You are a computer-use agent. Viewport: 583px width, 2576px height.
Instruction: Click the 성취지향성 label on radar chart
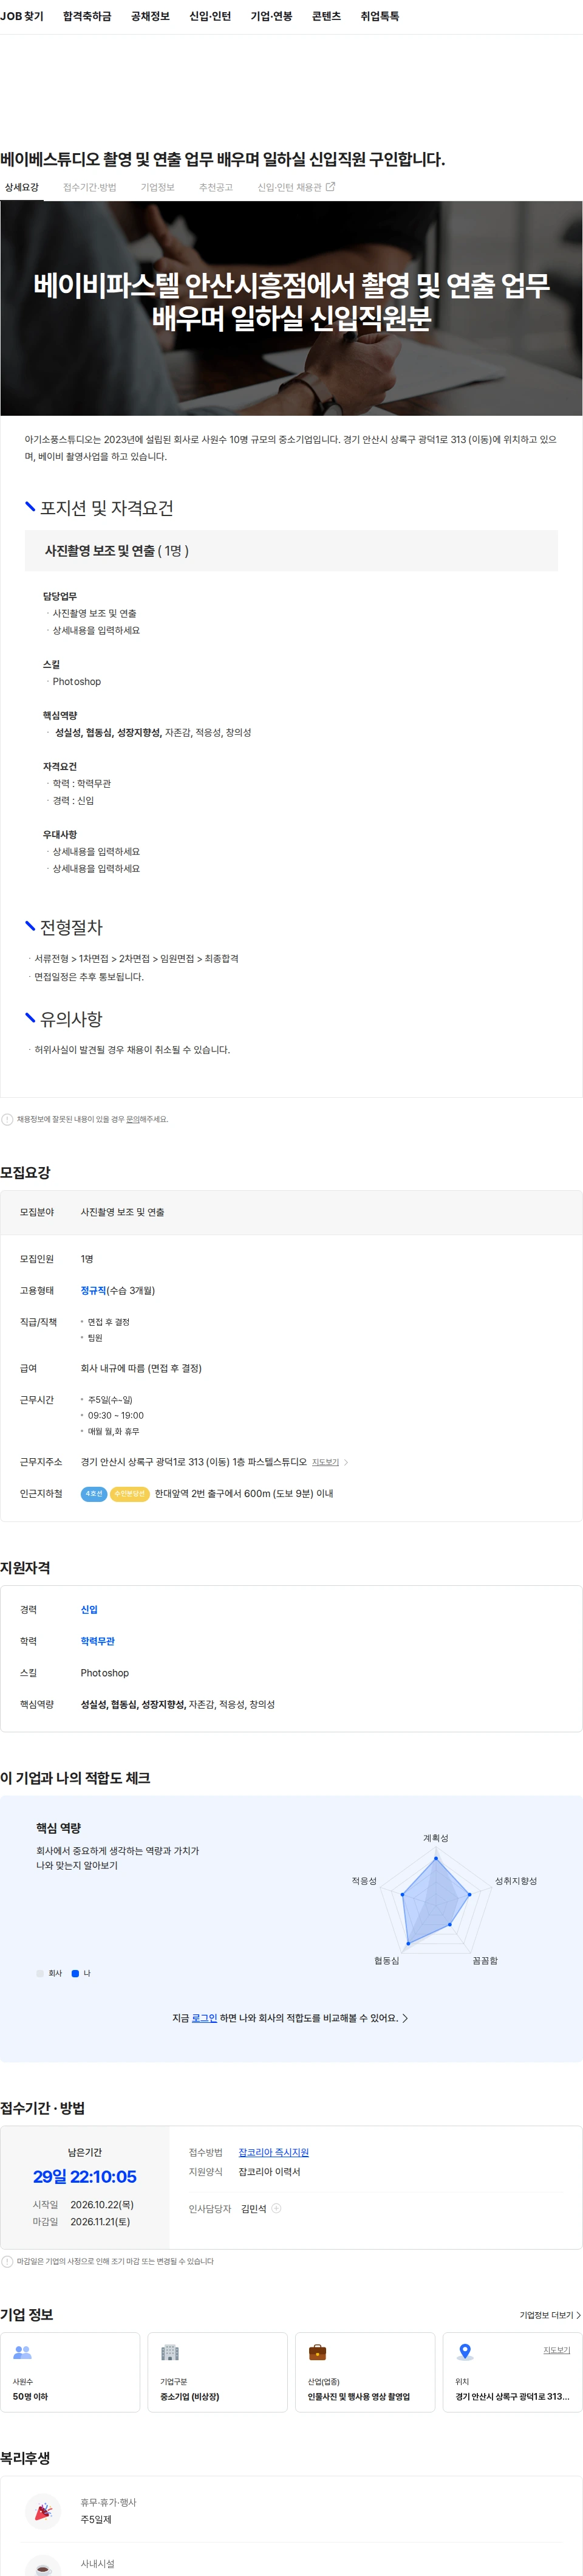516,1881
